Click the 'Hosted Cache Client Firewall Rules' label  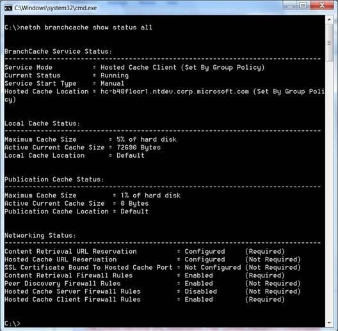[x=72, y=299]
